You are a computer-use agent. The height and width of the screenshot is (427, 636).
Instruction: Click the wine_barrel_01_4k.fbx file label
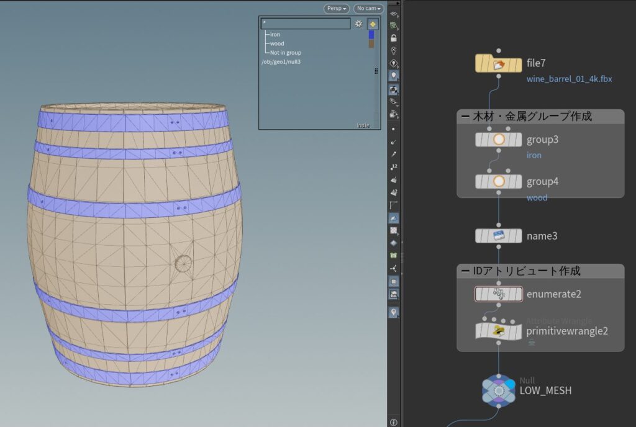click(569, 79)
